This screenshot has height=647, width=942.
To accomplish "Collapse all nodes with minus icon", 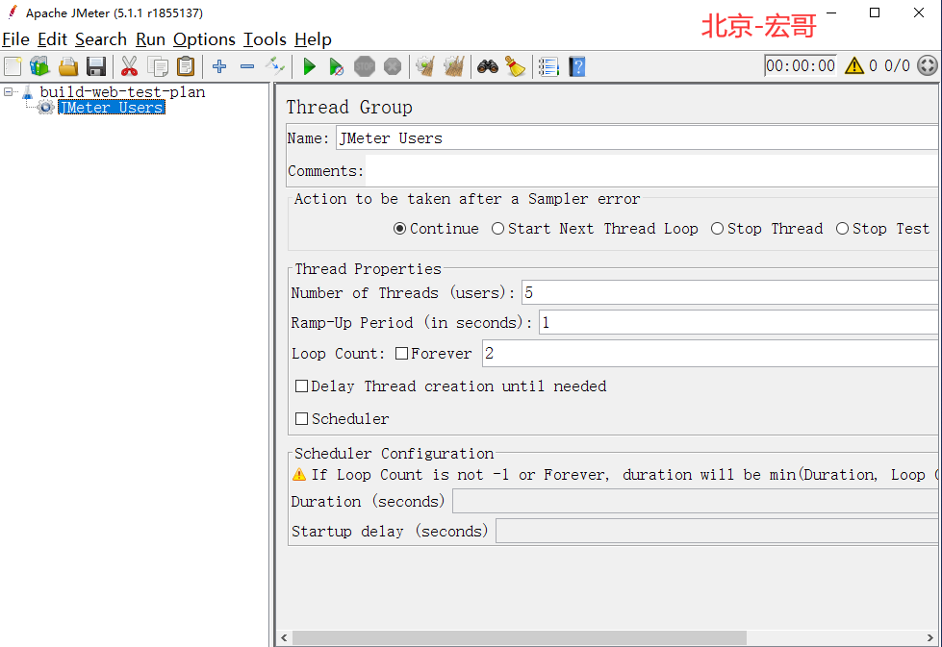I will (247, 66).
